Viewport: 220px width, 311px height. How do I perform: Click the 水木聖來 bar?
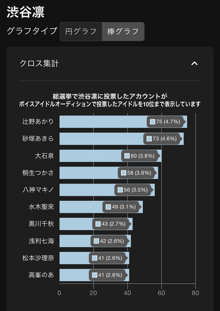pyautogui.click(x=101, y=207)
